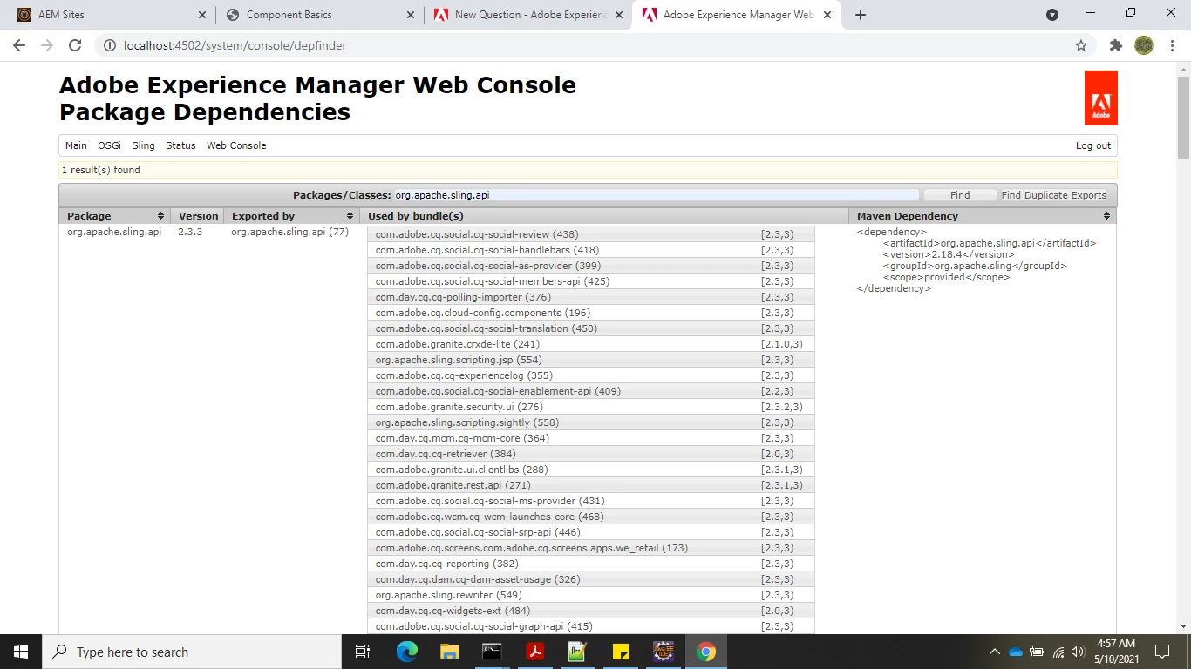Open the Command Prompt taskbar icon

pos(492,652)
